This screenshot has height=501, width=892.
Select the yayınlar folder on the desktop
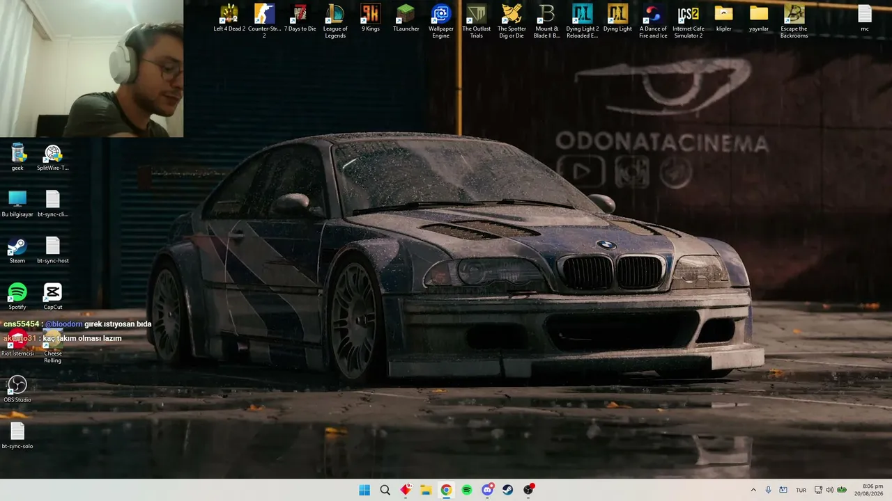[x=759, y=19]
